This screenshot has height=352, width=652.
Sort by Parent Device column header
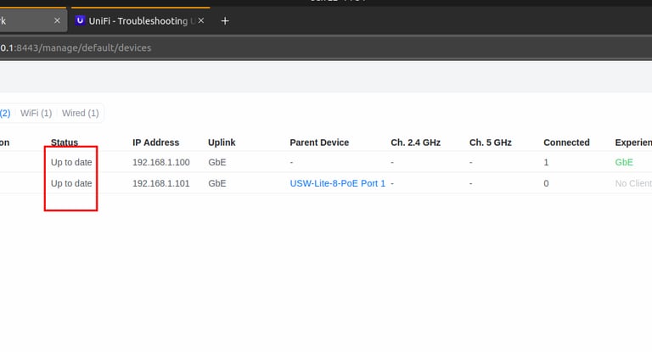[319, 142]
